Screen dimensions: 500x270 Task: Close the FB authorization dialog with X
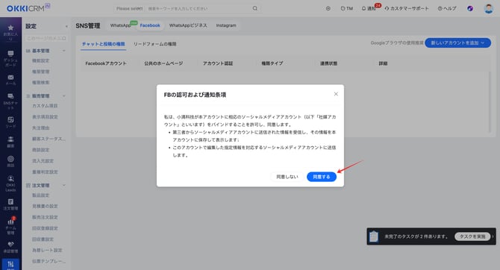pos(336,94)
